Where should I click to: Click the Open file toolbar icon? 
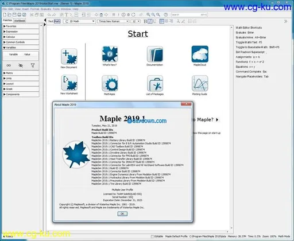coord(10,15)
